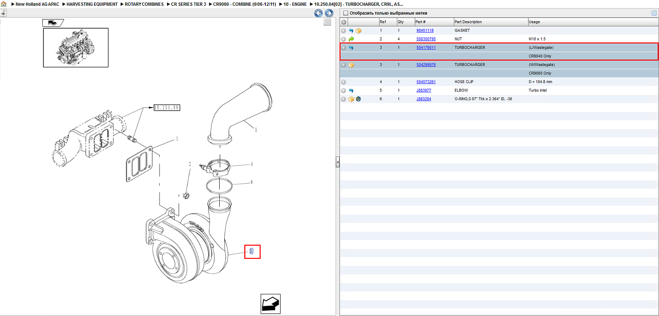Click the globe icon in O-RING row
Viewport: 659px width, 316px height.
point(358,99)
